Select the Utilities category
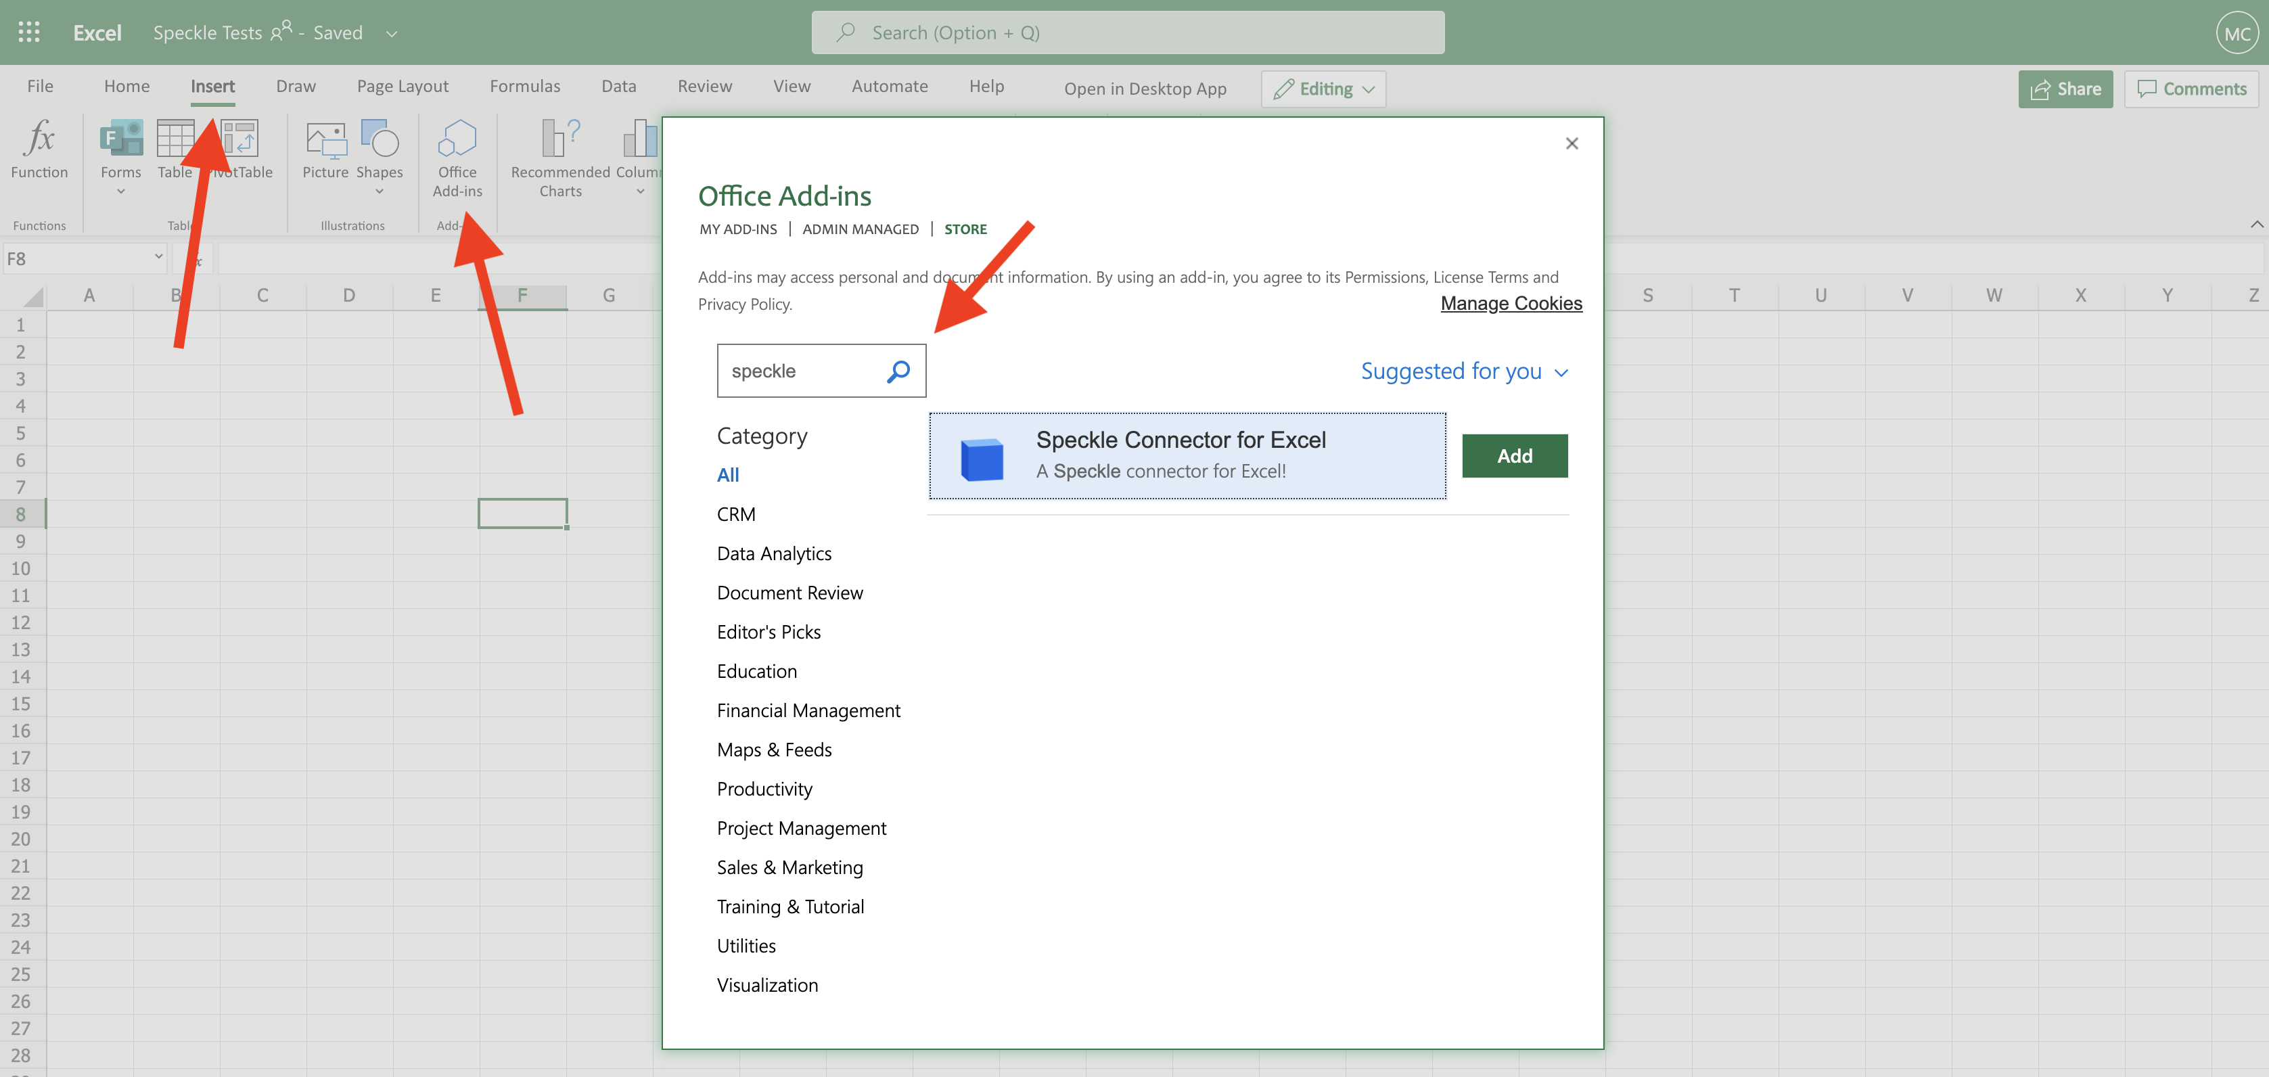This screenshot has height=1077, width=2269. click(x=746, y=946)
